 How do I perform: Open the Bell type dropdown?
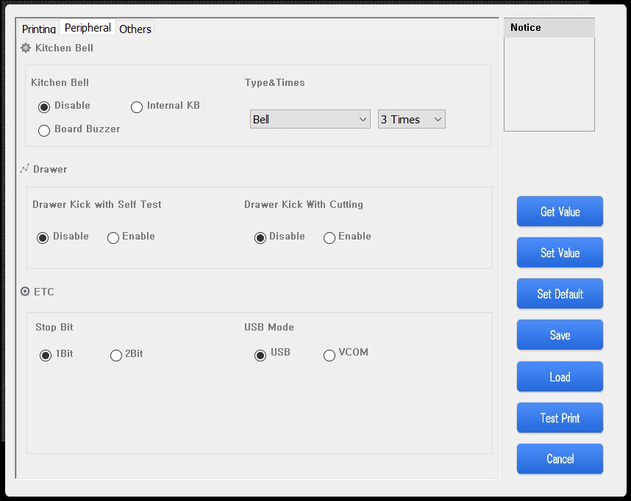click(x=310, y=119)
